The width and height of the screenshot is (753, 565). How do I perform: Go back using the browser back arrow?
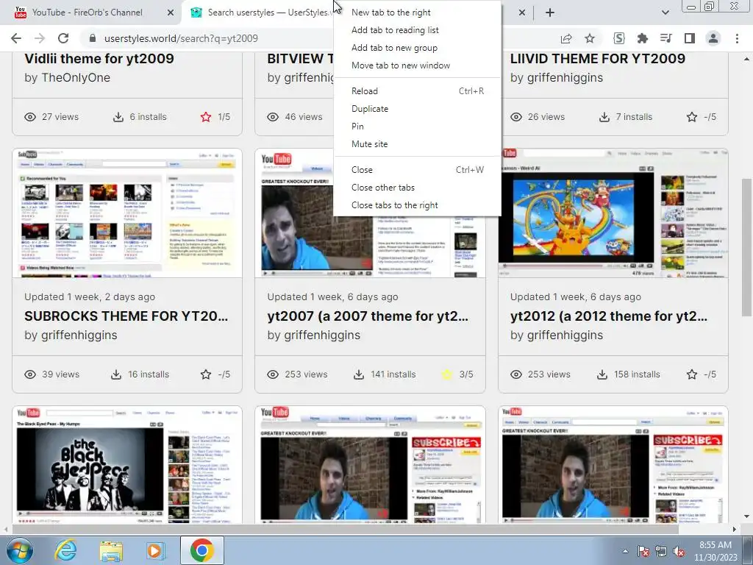click(16, 38)
